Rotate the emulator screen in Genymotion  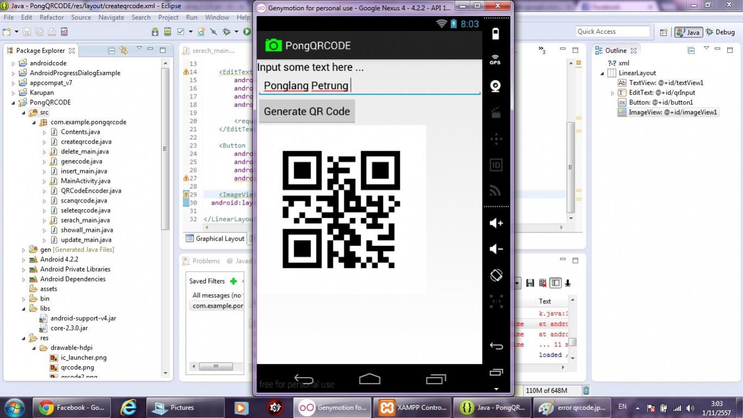[x=496, y=275]
